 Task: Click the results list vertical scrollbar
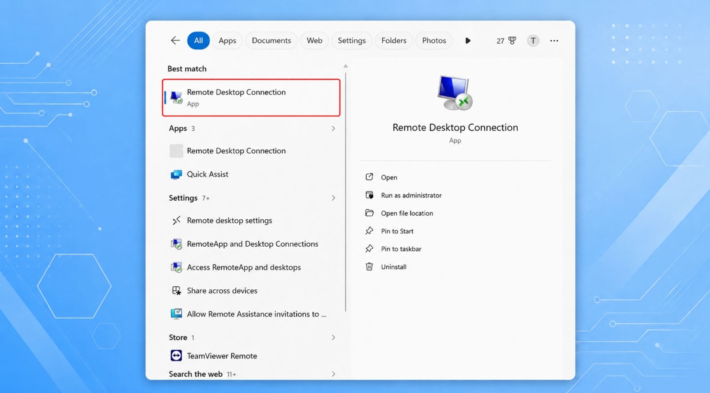coord(346,192)
